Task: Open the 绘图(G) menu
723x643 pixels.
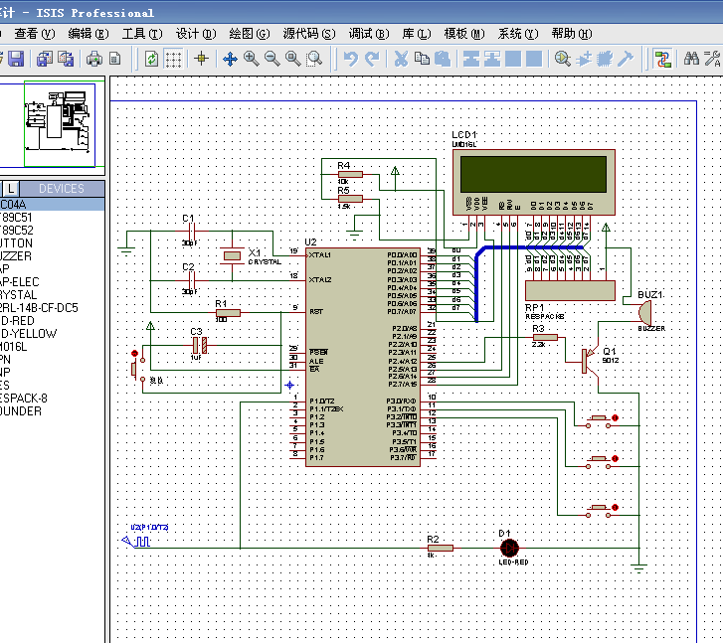Action: pyautogui.click(x=250, y=34)
